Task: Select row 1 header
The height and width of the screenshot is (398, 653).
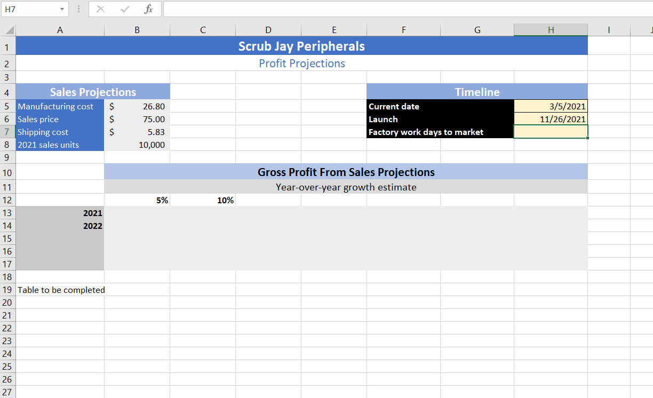Action: 8,46
